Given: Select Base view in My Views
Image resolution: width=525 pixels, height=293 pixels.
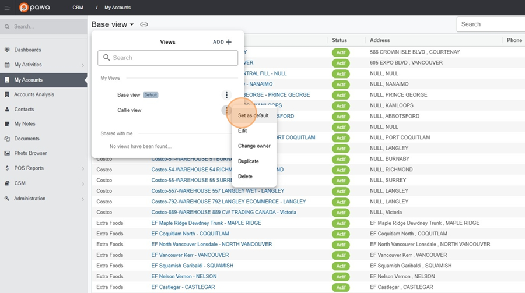Looking at the screenshot, I should tap(128, 95).
